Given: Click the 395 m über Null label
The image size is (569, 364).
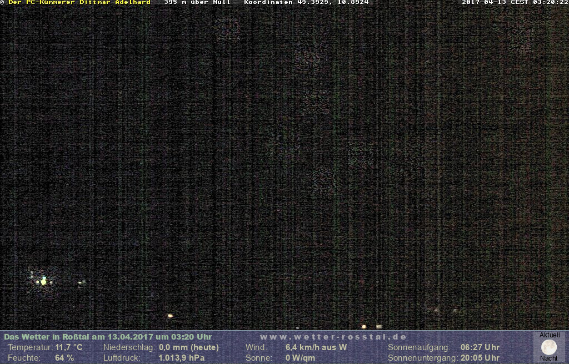Looking at the screenshot, I should tap(197, 2).
